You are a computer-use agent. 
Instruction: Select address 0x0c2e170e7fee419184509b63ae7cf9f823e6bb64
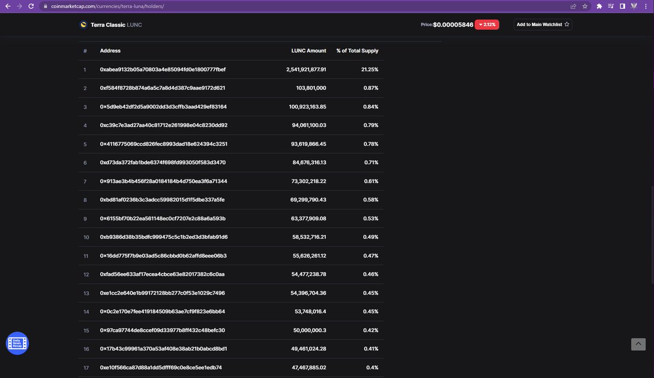pos(162,312)
